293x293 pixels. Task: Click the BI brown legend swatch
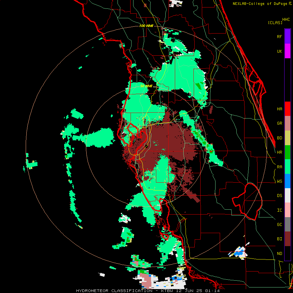tap(287, 239)
